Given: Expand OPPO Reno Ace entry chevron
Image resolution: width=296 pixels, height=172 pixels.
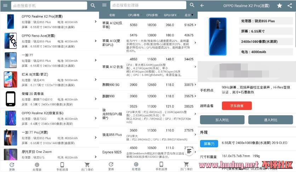Looking at the screenshot, I should (x=96, y=41).
